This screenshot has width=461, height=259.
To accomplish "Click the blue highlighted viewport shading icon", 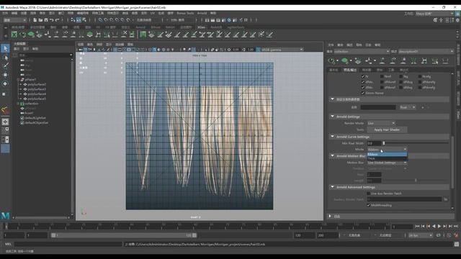I will point(154,50).
